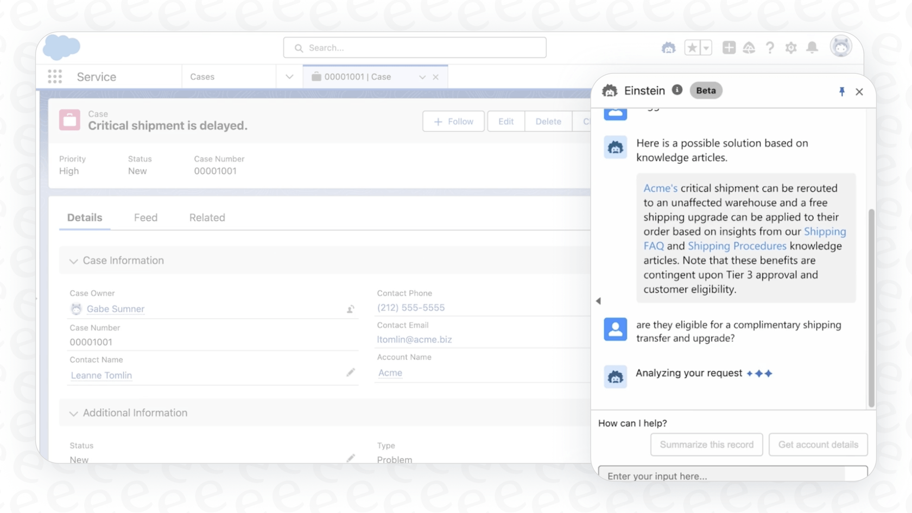Screen dimensions: 912x513
Task: Open the Salesforce Trailhead guidance icon
Action: click(x=750, y=48)
